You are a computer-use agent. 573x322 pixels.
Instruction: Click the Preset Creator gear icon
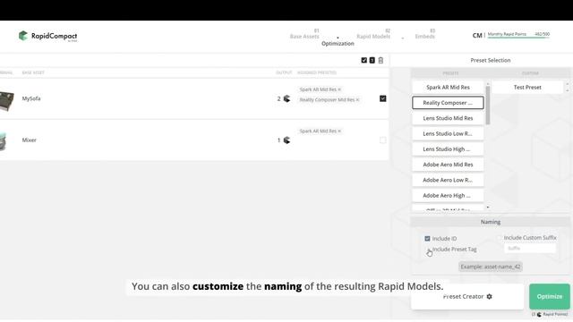tap(490, 296)
